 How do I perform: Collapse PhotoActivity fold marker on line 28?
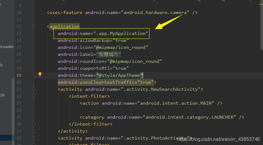[34, 138]
